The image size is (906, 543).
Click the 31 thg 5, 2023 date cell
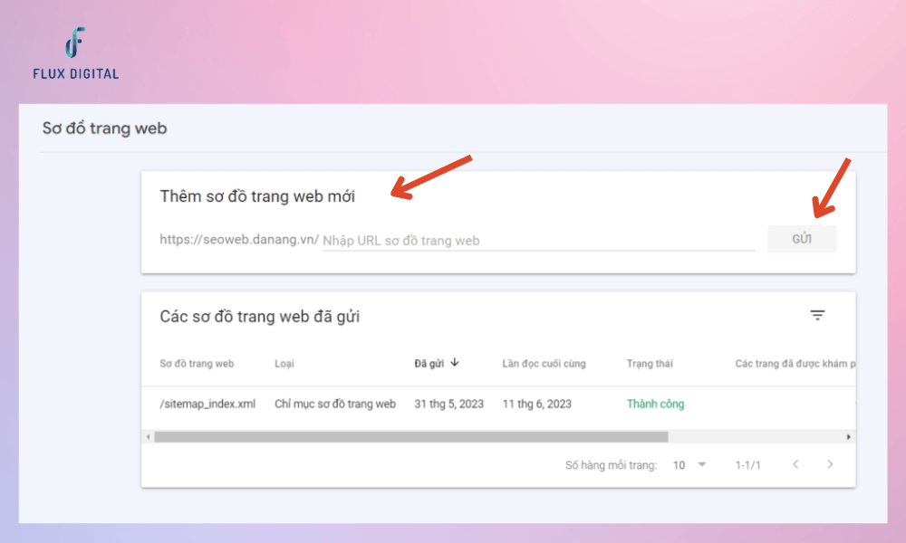point(449,404)
